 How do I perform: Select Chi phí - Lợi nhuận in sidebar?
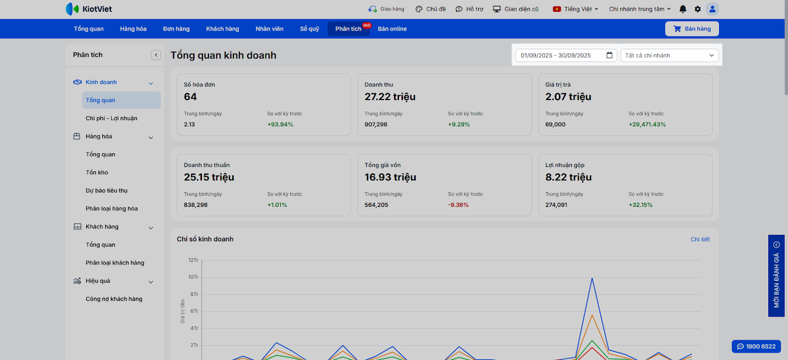111,118
